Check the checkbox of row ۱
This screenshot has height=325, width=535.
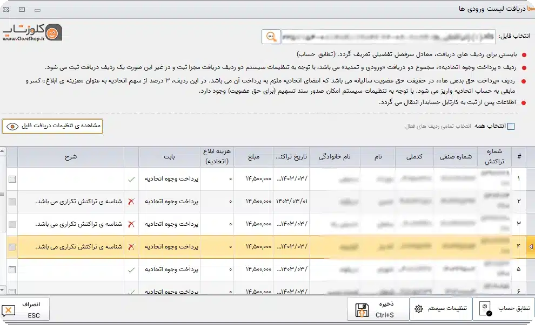[12, 179]
